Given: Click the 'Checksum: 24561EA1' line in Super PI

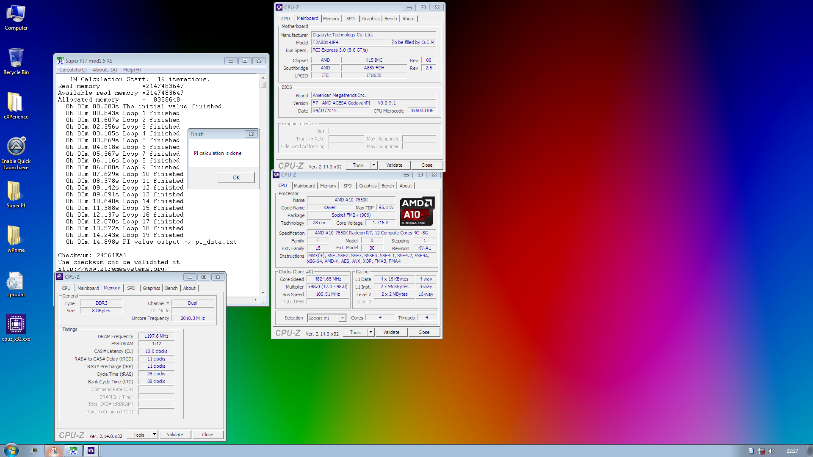Looking at the screenshot, I should pyautogui.click(x=92, y=256).
